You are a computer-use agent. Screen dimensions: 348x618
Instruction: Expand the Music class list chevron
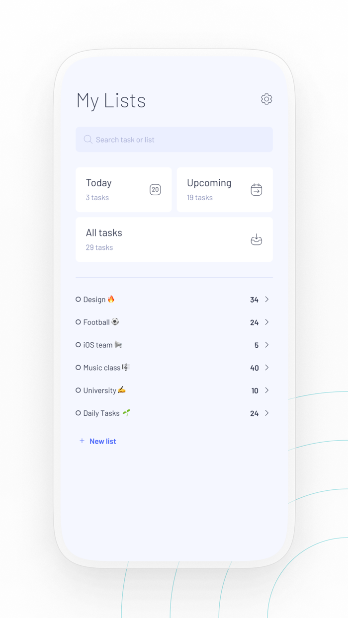(x=267, y=368)
